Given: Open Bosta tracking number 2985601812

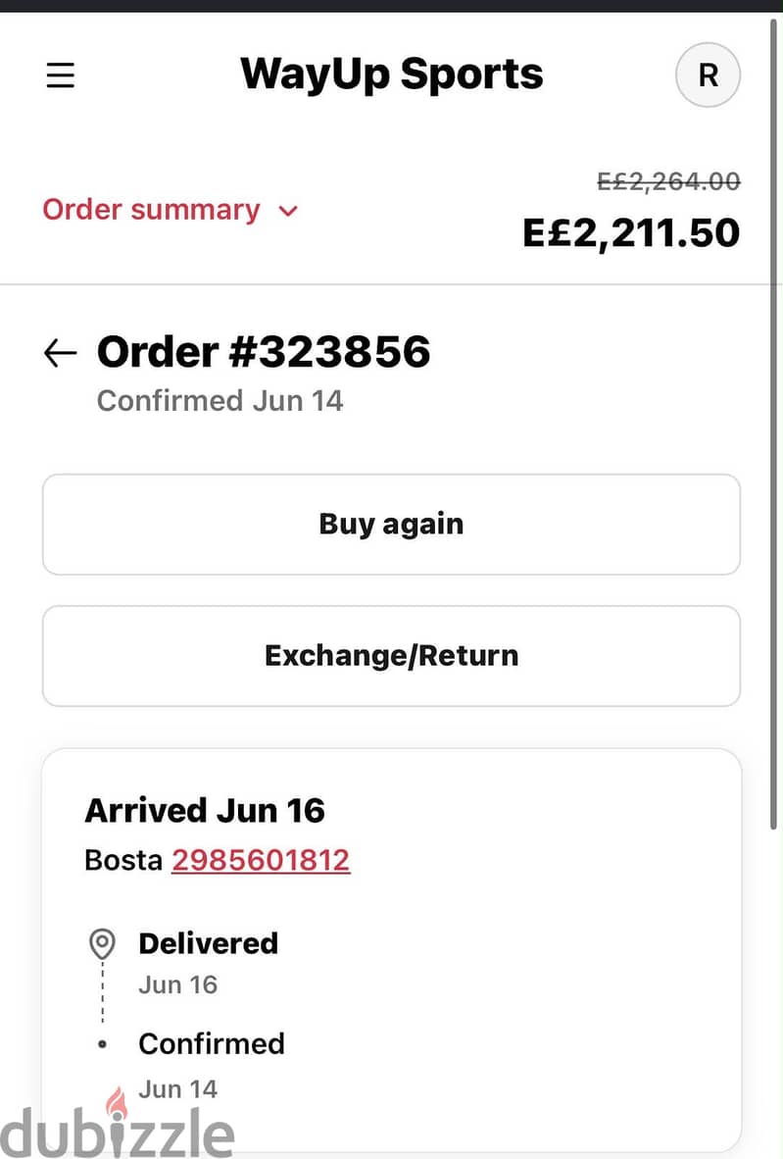Looking at the screenshot, I should tap(261, 860).
